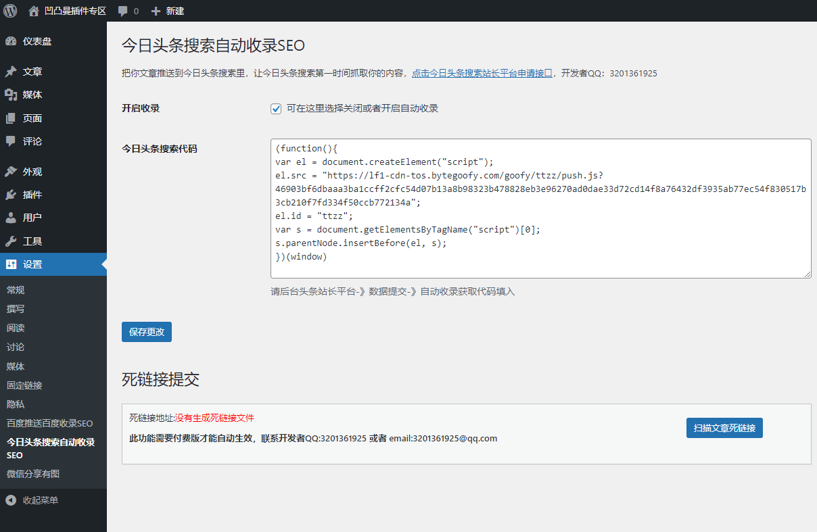Screen dimensions: 817x532
Task: Click the 工具 wrench icon
Action: tap(11, 241)
